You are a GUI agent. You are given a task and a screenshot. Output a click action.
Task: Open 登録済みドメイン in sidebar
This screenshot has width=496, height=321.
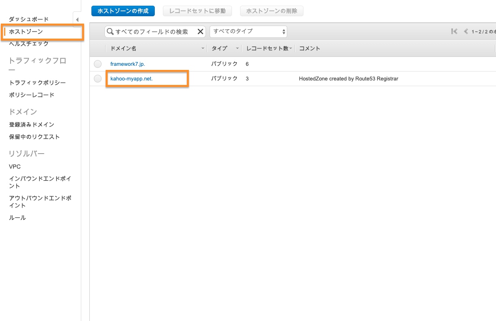[32, 125]
